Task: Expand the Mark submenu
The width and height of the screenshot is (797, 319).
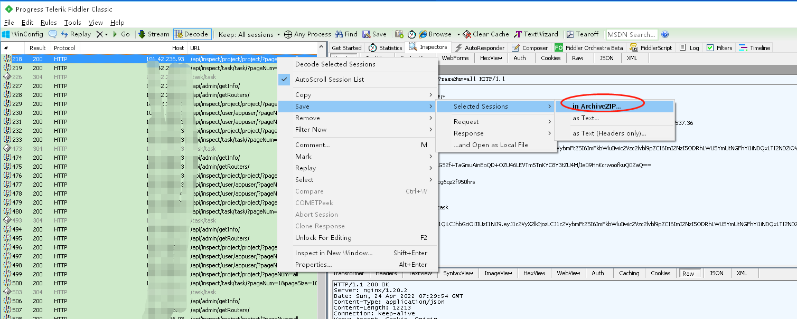Action: coord(358,157)
